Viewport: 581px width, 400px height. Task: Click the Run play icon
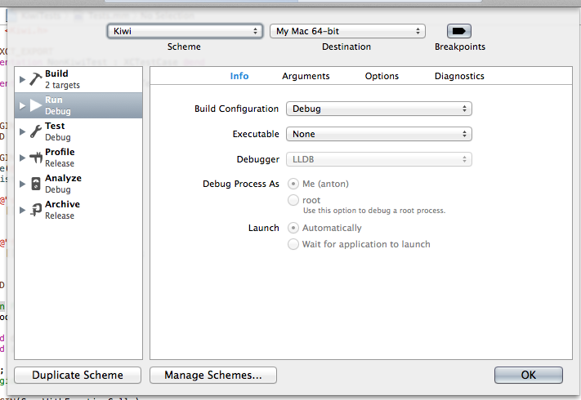click(36, 105)
